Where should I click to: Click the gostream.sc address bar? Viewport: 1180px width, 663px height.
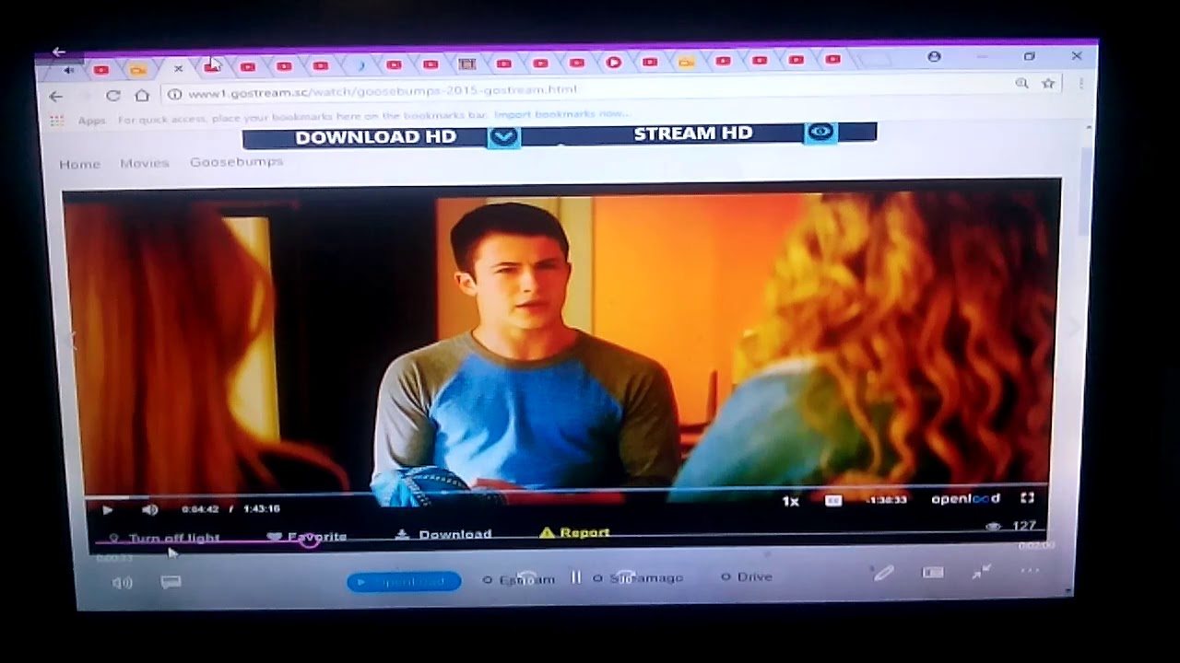pos(590,91)
